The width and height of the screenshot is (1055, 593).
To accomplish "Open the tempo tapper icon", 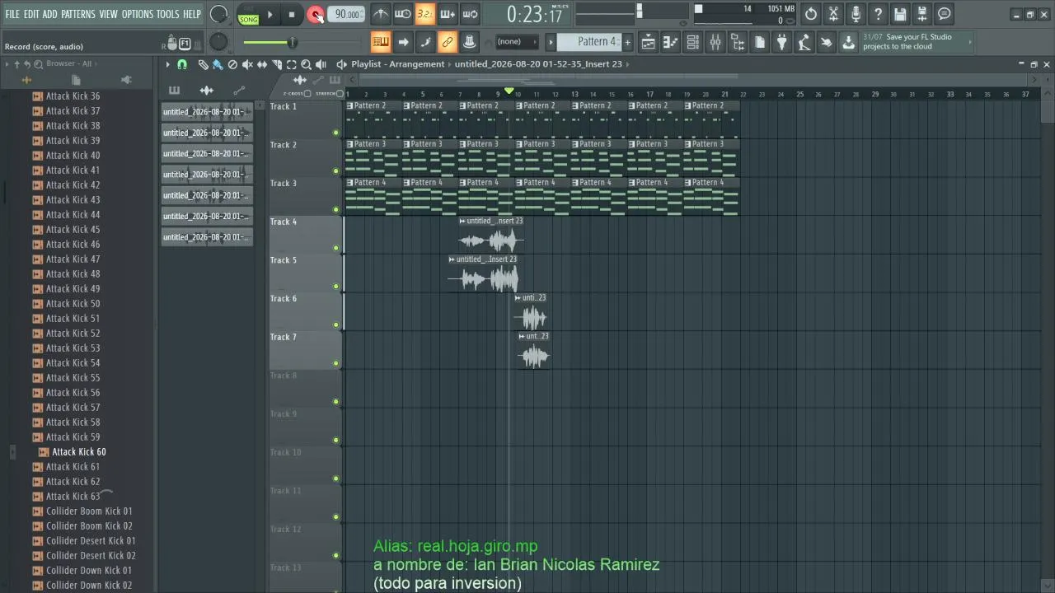I will pyautogui.click(x=804, y=42).
